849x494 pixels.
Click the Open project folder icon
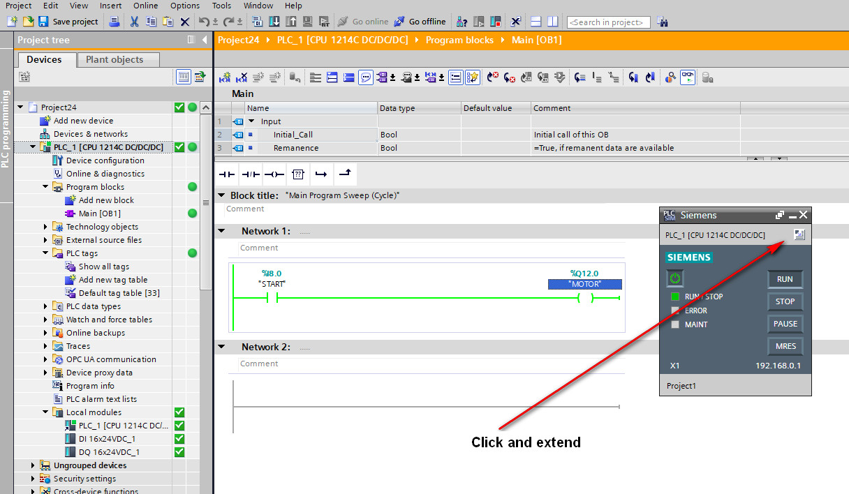(28, 22)
